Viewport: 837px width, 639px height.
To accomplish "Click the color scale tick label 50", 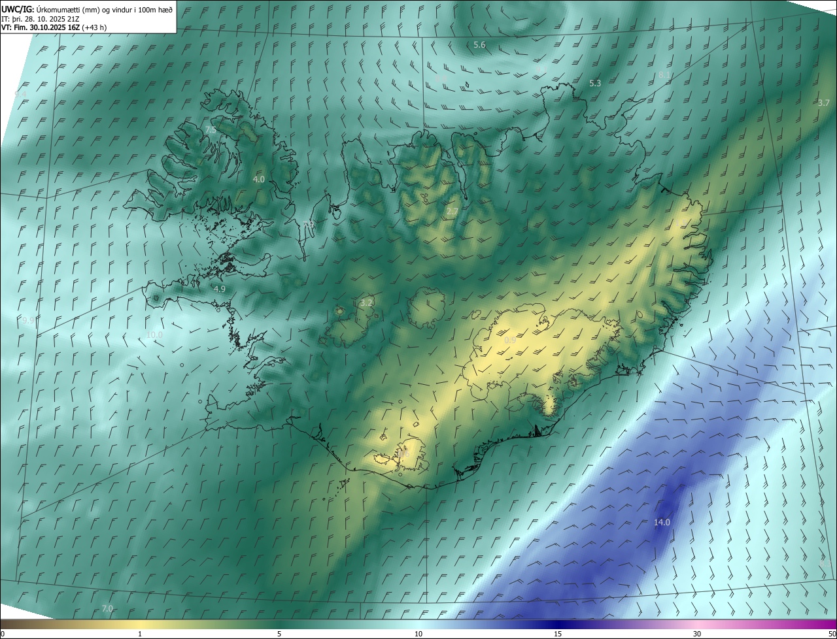I will point(832,634).
